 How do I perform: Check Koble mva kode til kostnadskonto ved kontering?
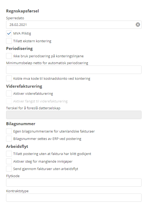(9, 79)
